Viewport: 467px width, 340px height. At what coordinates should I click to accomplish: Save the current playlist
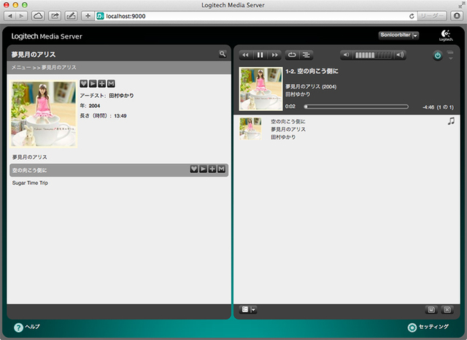[x=431, y=309]
